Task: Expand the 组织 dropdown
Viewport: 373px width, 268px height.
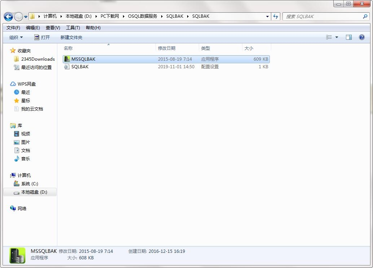Action: point(16,38)
